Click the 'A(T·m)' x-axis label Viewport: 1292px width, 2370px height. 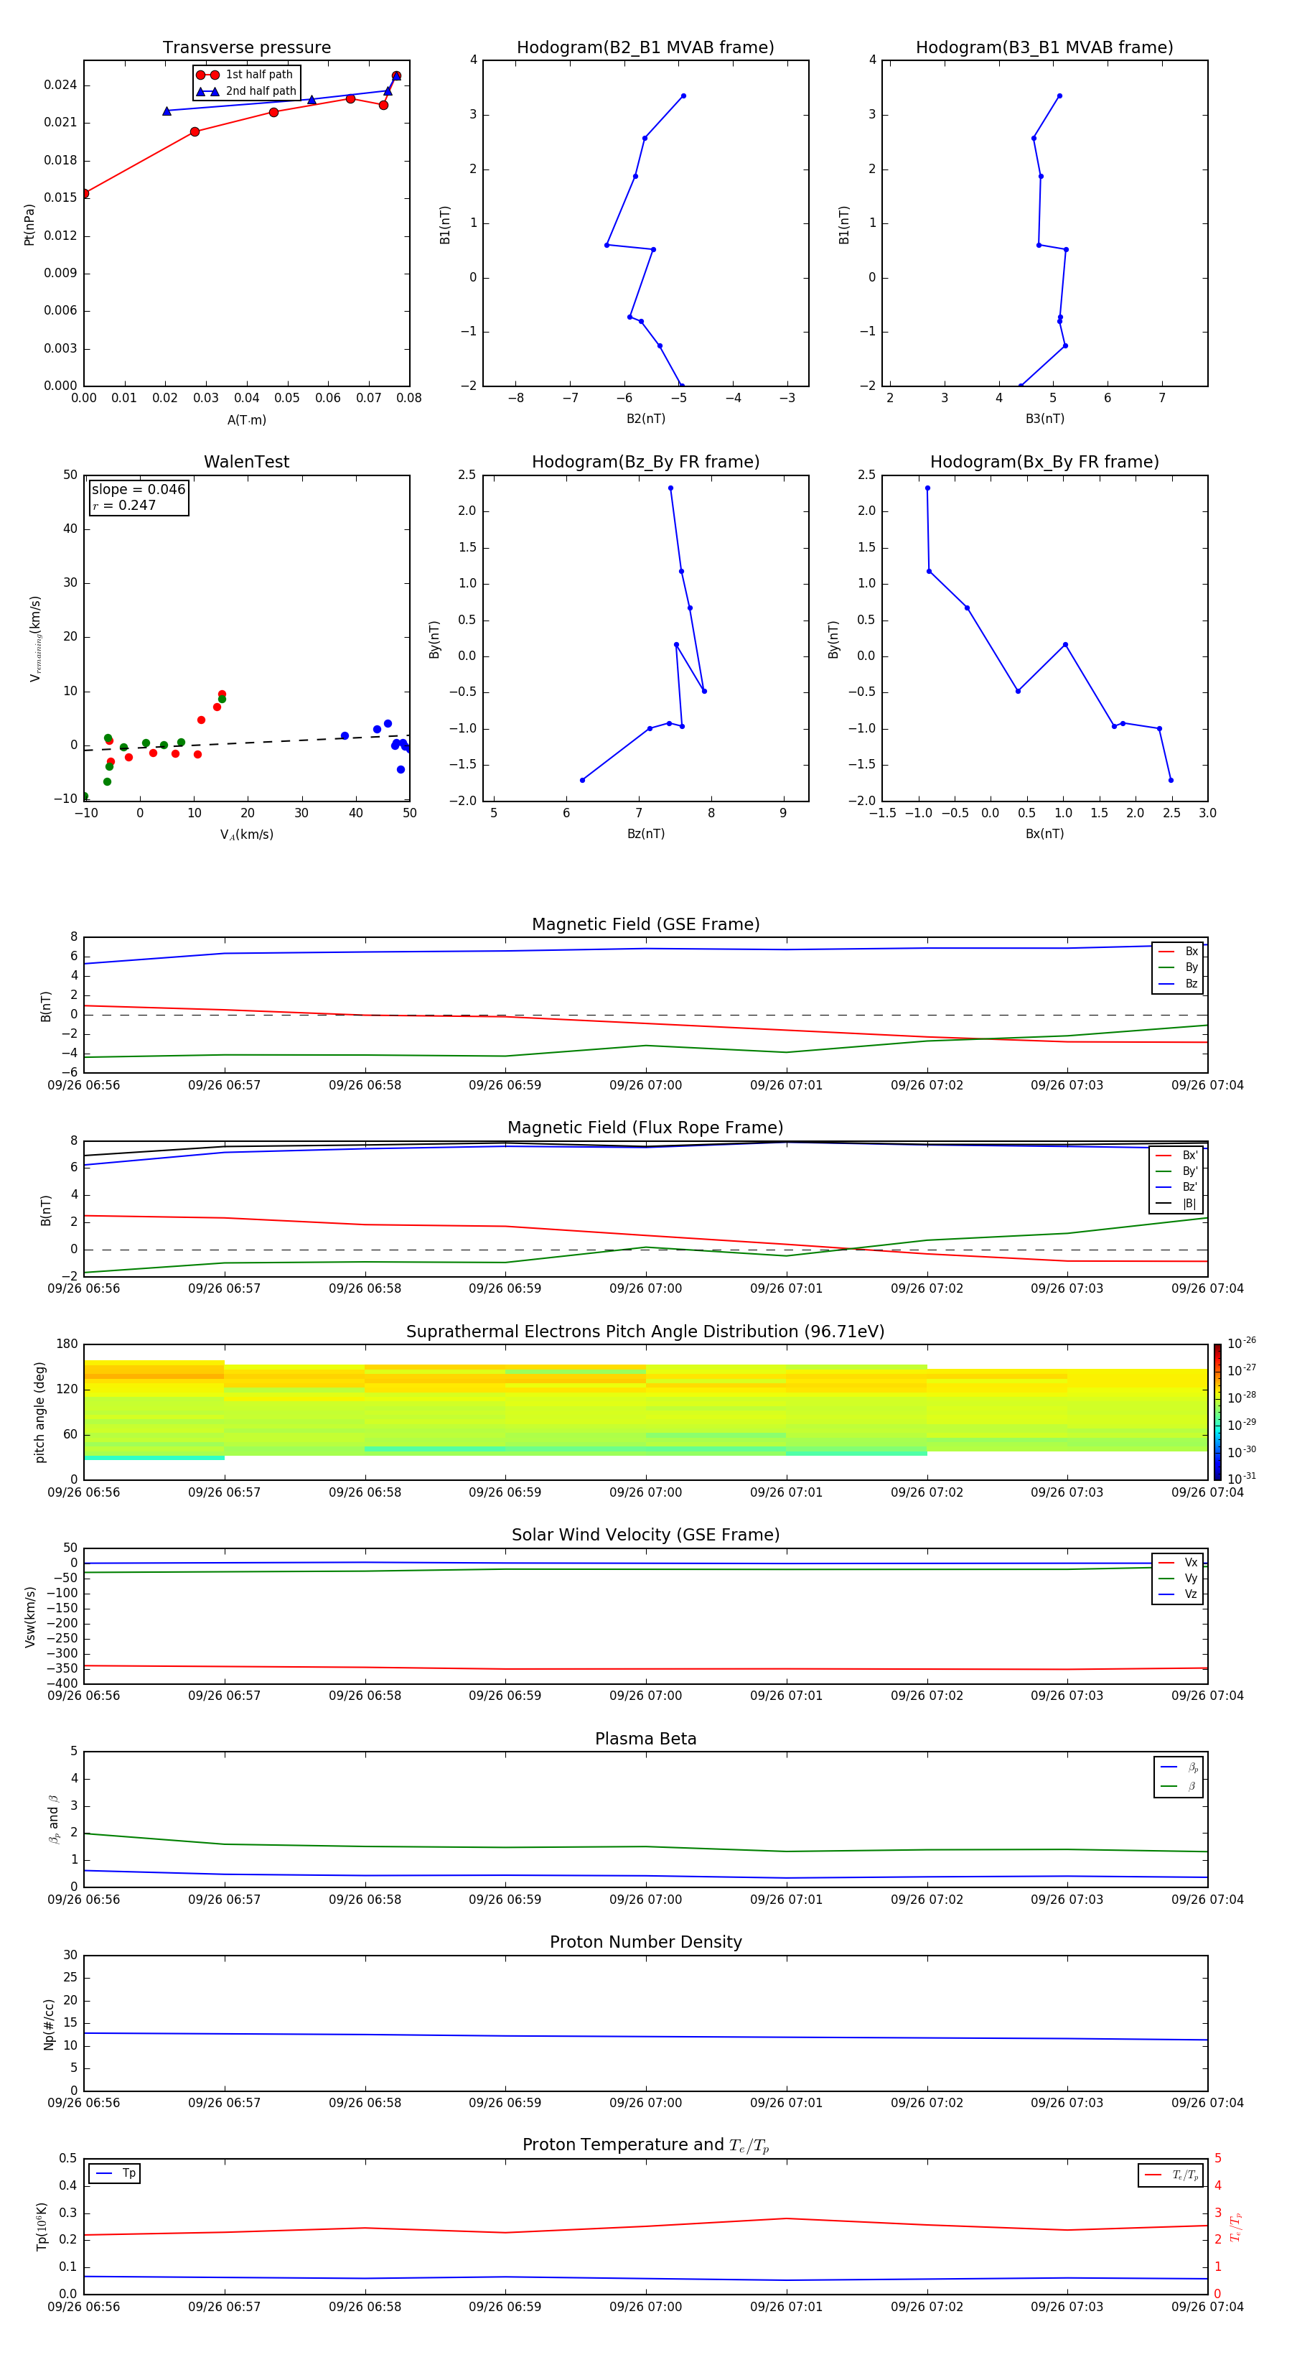(x=246, y=420)
